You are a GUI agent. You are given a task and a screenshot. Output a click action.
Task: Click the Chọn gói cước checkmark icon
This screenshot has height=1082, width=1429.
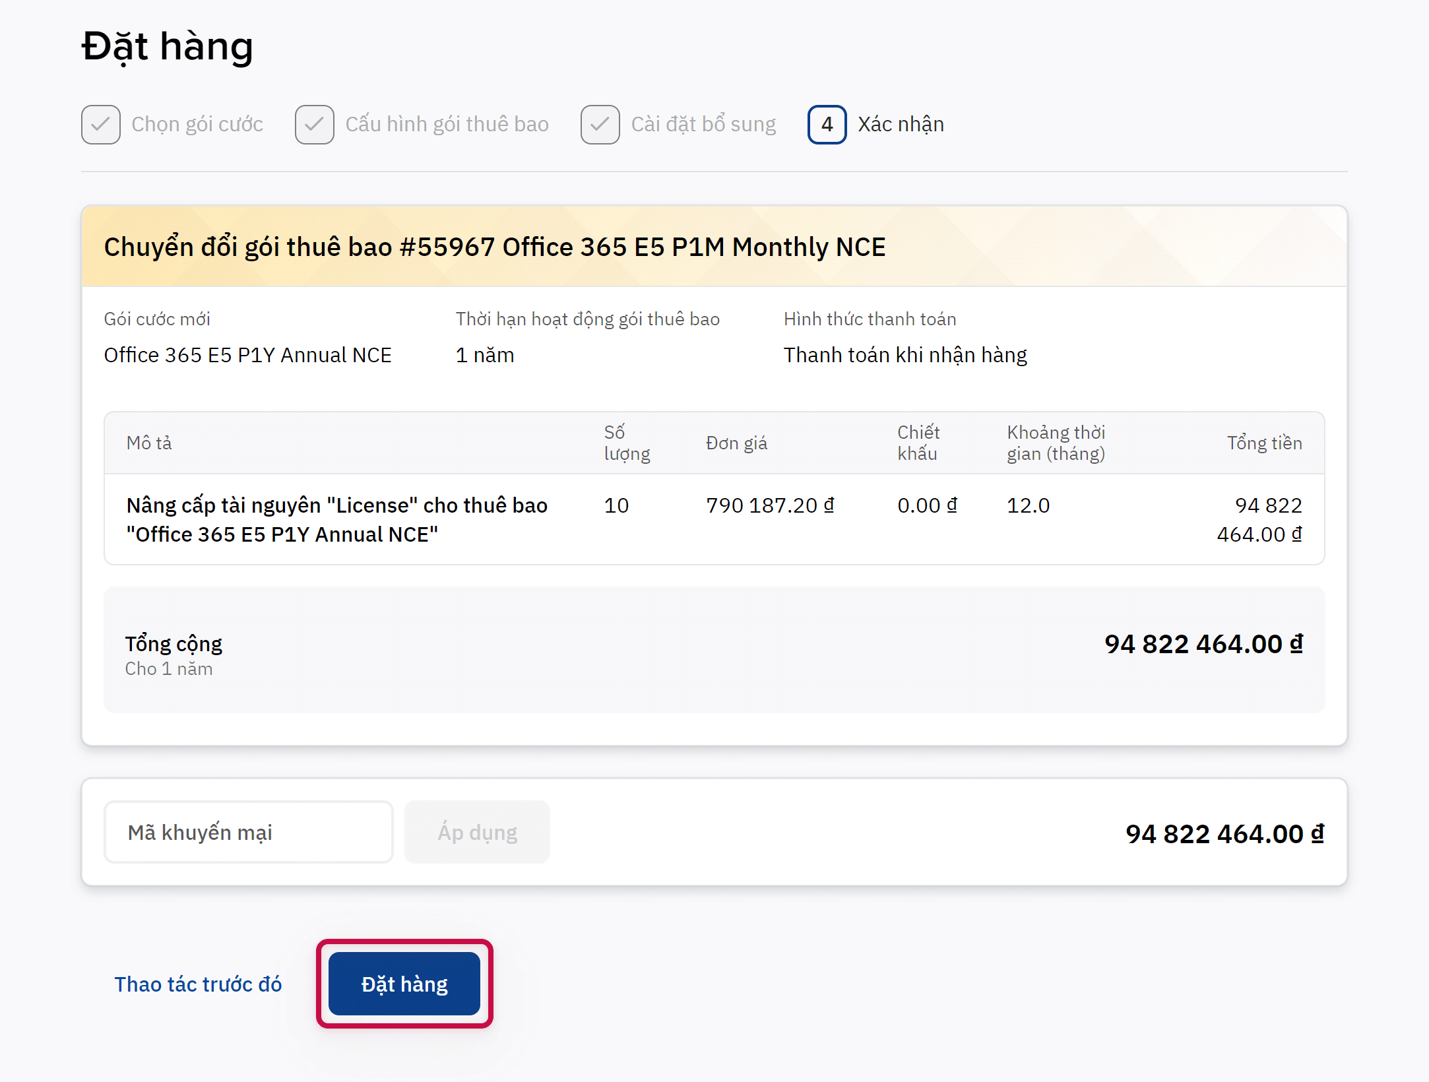pos(100,124)
